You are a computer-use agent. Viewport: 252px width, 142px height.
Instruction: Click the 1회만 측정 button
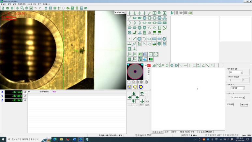[244, 104]
